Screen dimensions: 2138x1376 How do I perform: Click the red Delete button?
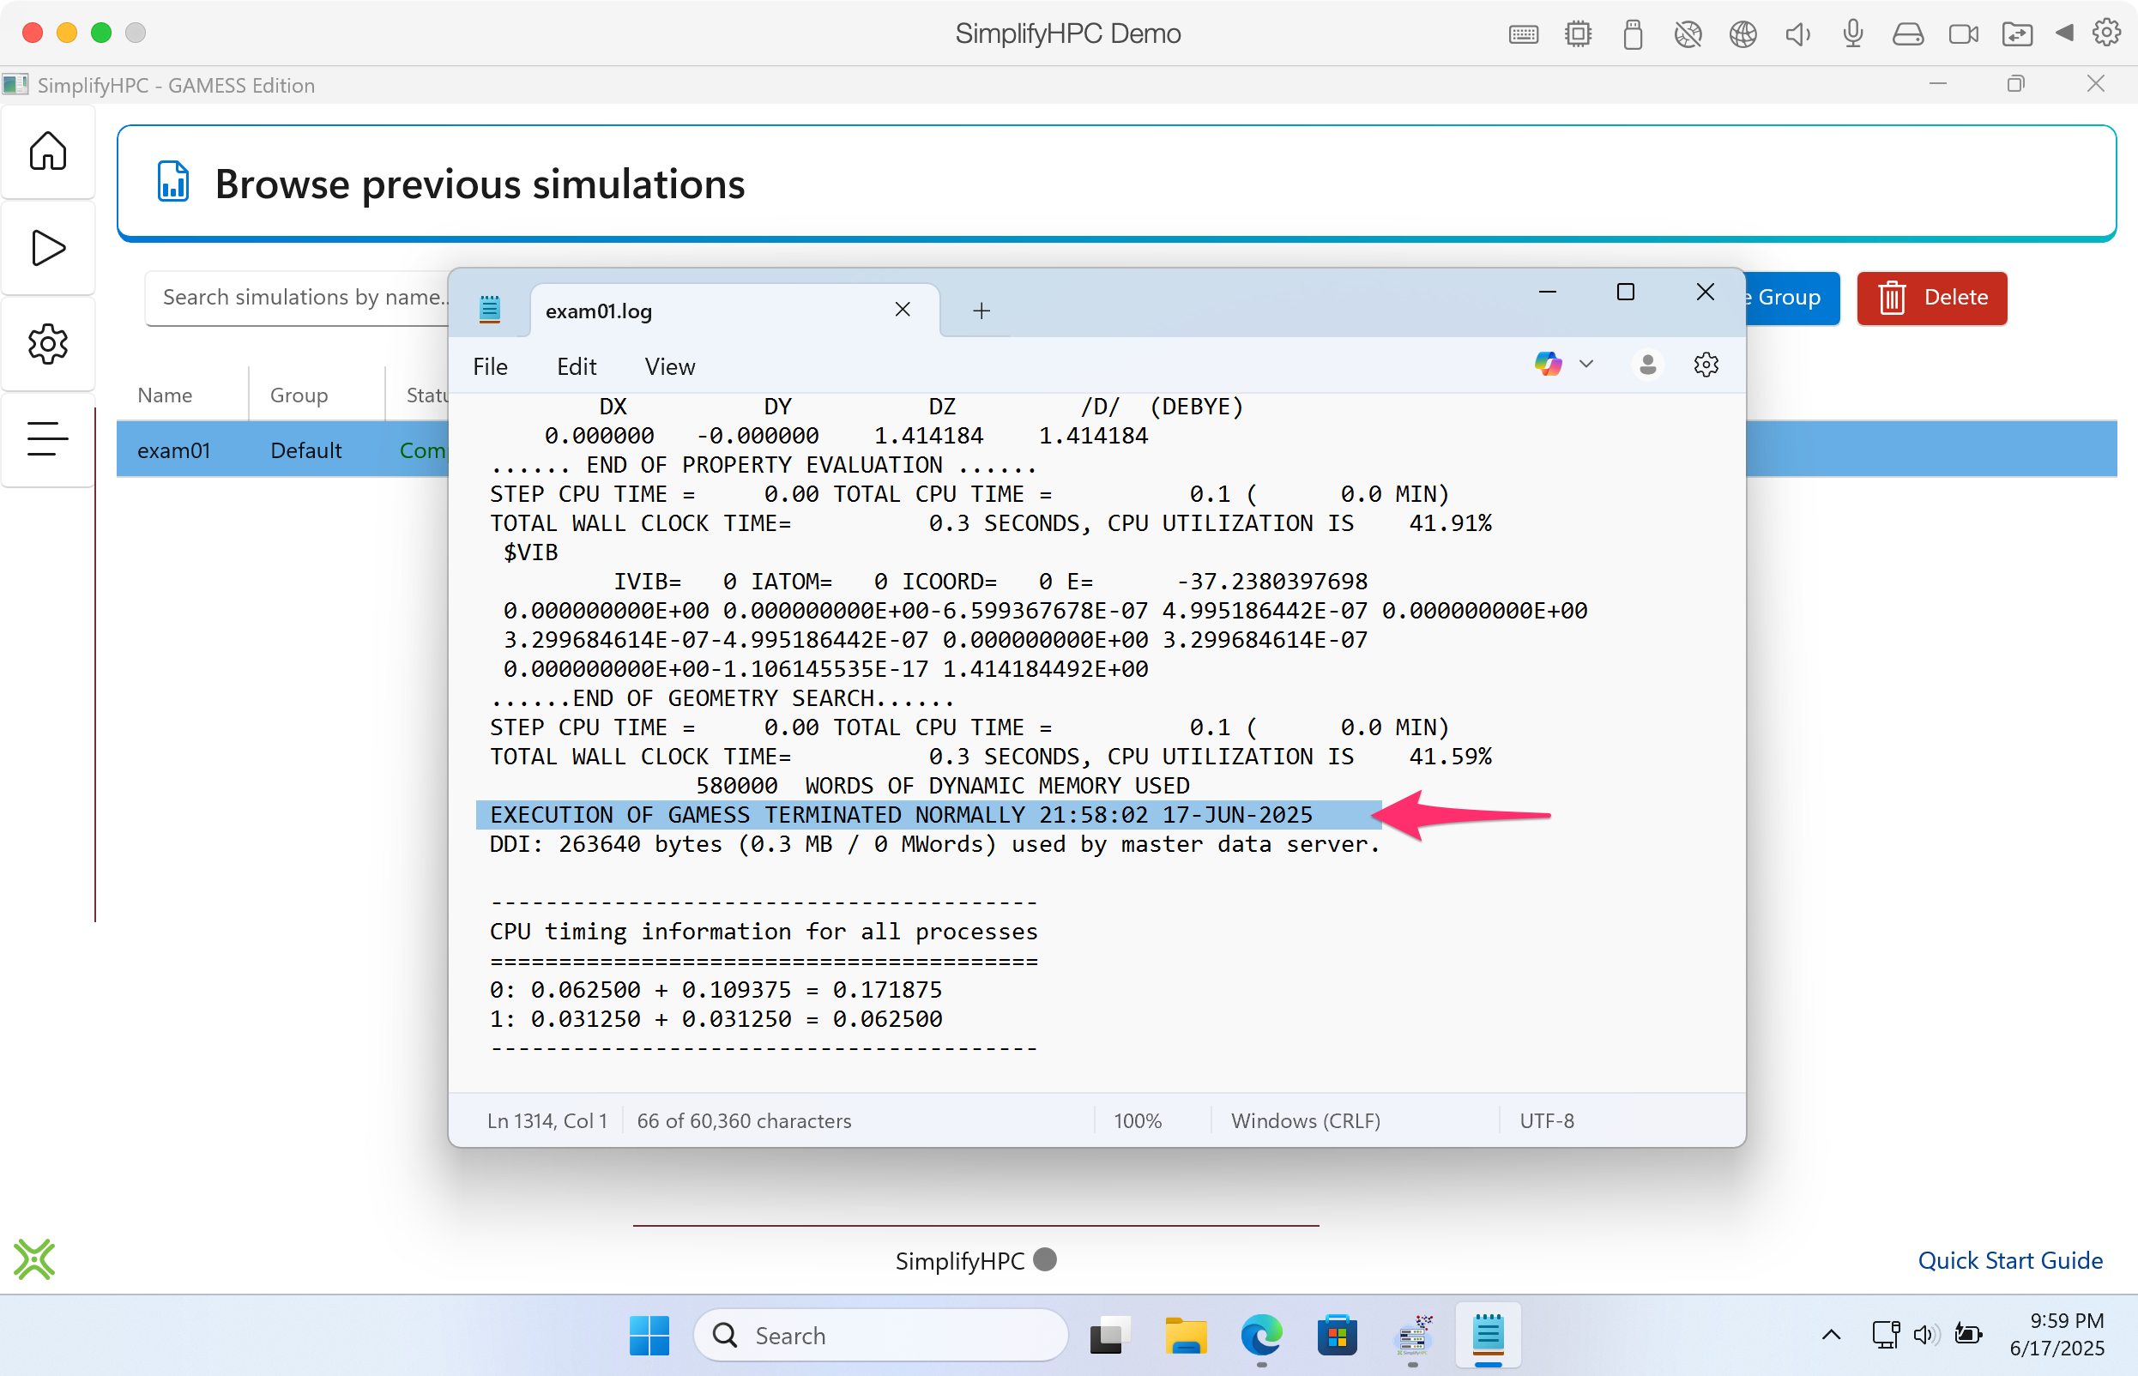[x=1931, y=298]
